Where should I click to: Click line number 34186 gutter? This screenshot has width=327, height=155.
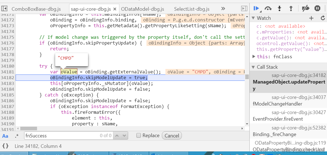coord(7,101)
